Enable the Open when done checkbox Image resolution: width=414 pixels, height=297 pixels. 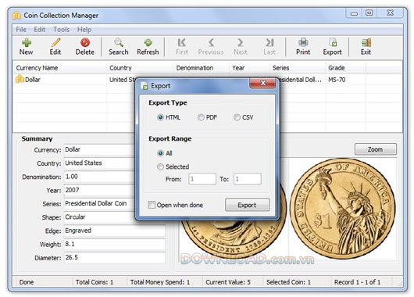pyautogui.click(x=152, y=205)
